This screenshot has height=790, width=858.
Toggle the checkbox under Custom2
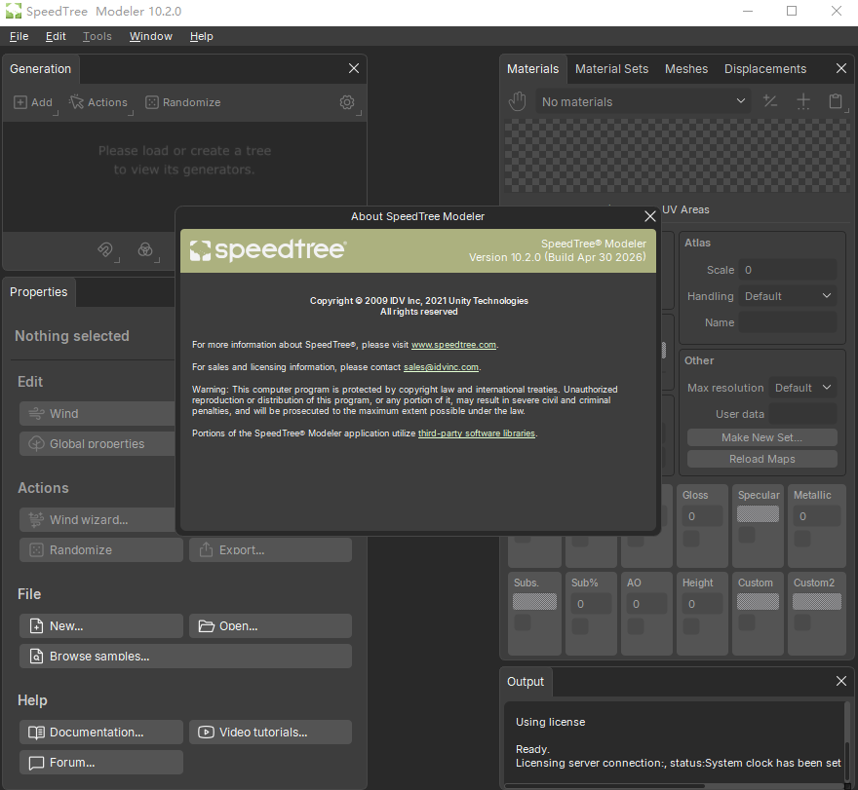[802, 622]
